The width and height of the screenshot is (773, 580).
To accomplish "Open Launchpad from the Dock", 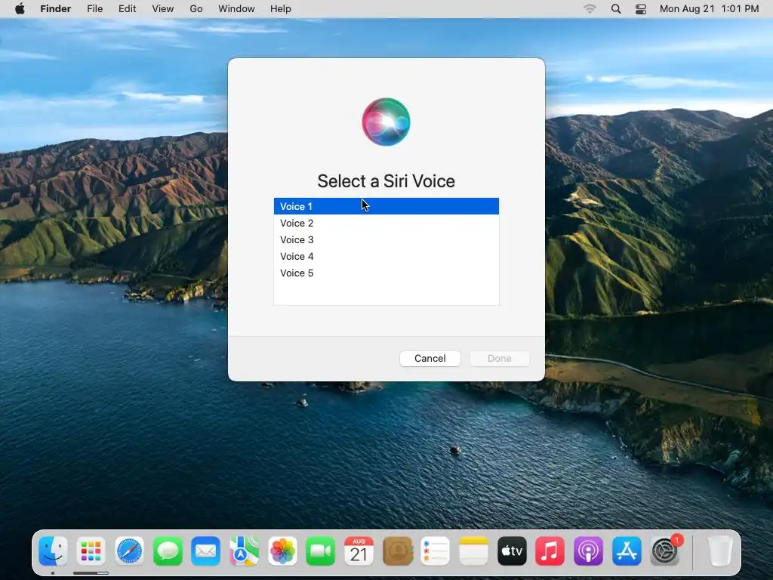I will point(91,551).
